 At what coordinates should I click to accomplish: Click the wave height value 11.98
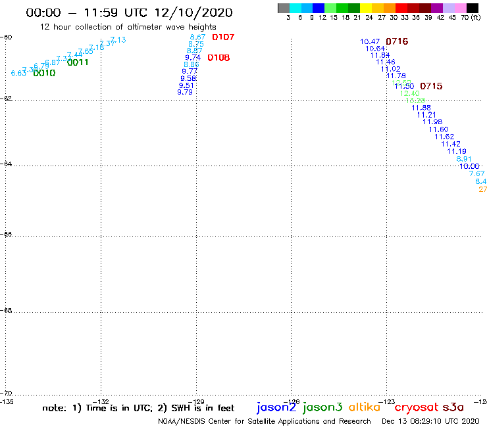432,122
